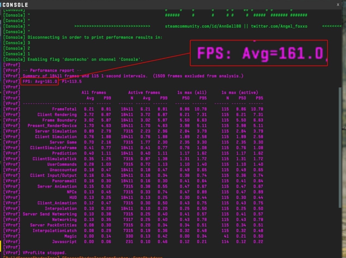Click the P1=113.5 value
This screenshot has height=258, width=346.
[x=72, y=81]
